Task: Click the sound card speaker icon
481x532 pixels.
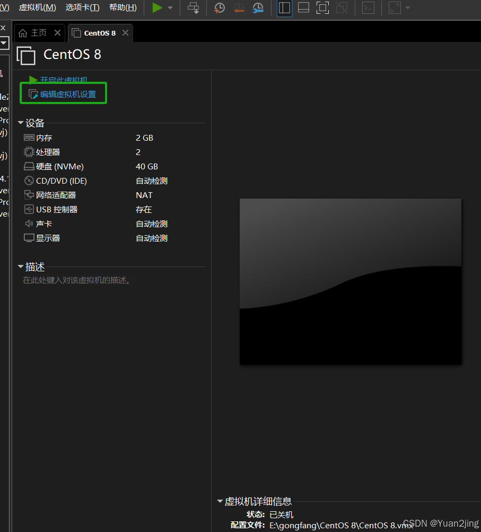Action: point(29,223)
